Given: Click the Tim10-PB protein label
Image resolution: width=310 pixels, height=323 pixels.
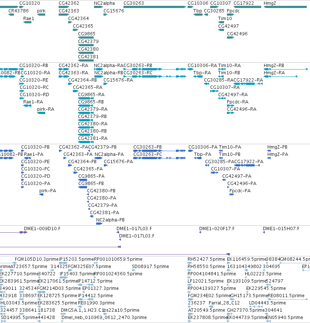Looking at the screenshot, I should click(x=229, y=154).
